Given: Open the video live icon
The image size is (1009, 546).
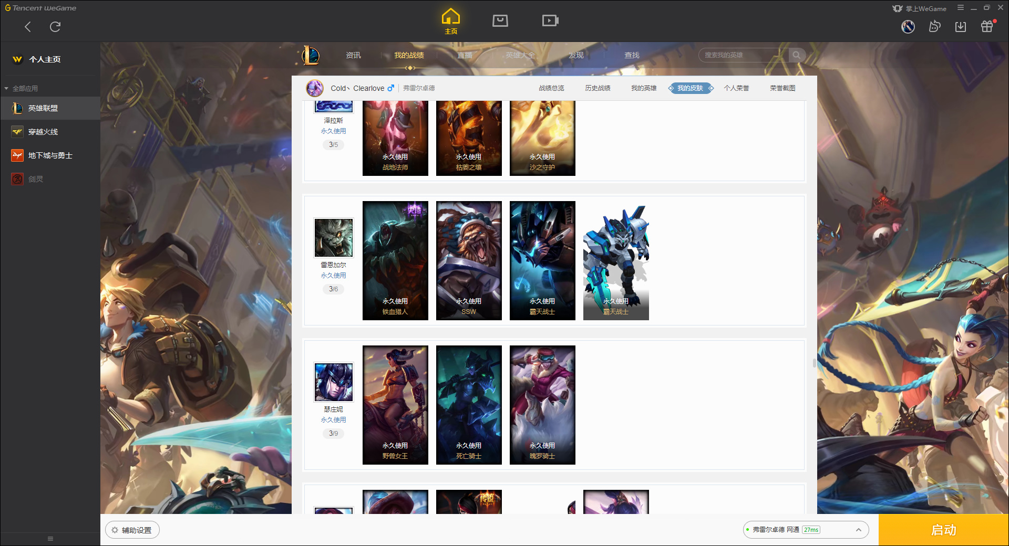Looking at the screenshot, I should coord(550,20).
